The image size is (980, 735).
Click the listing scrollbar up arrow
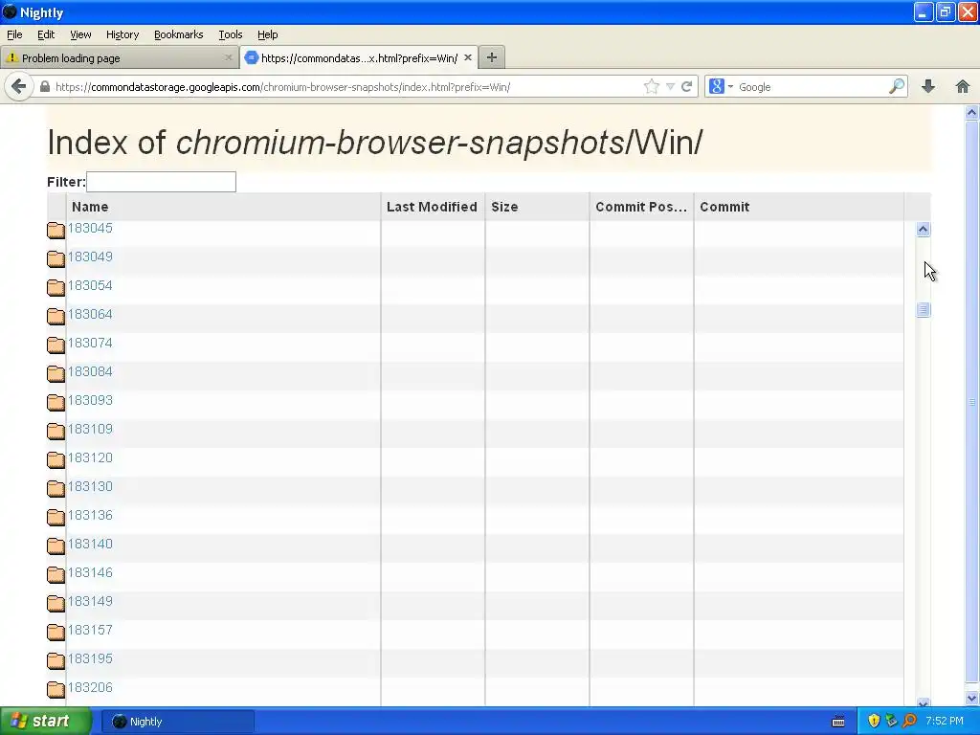tap(924, 230)
